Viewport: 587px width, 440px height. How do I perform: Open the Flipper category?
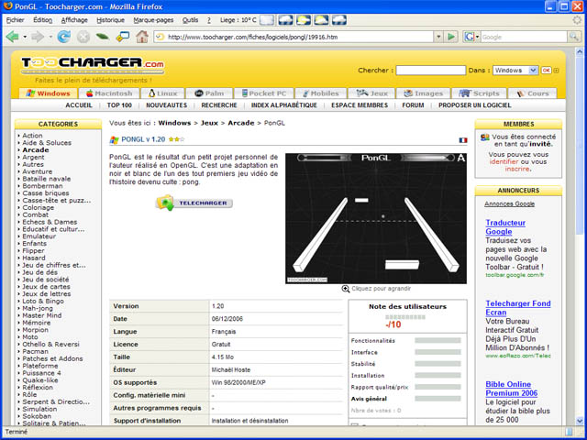[x=33, y=250]
